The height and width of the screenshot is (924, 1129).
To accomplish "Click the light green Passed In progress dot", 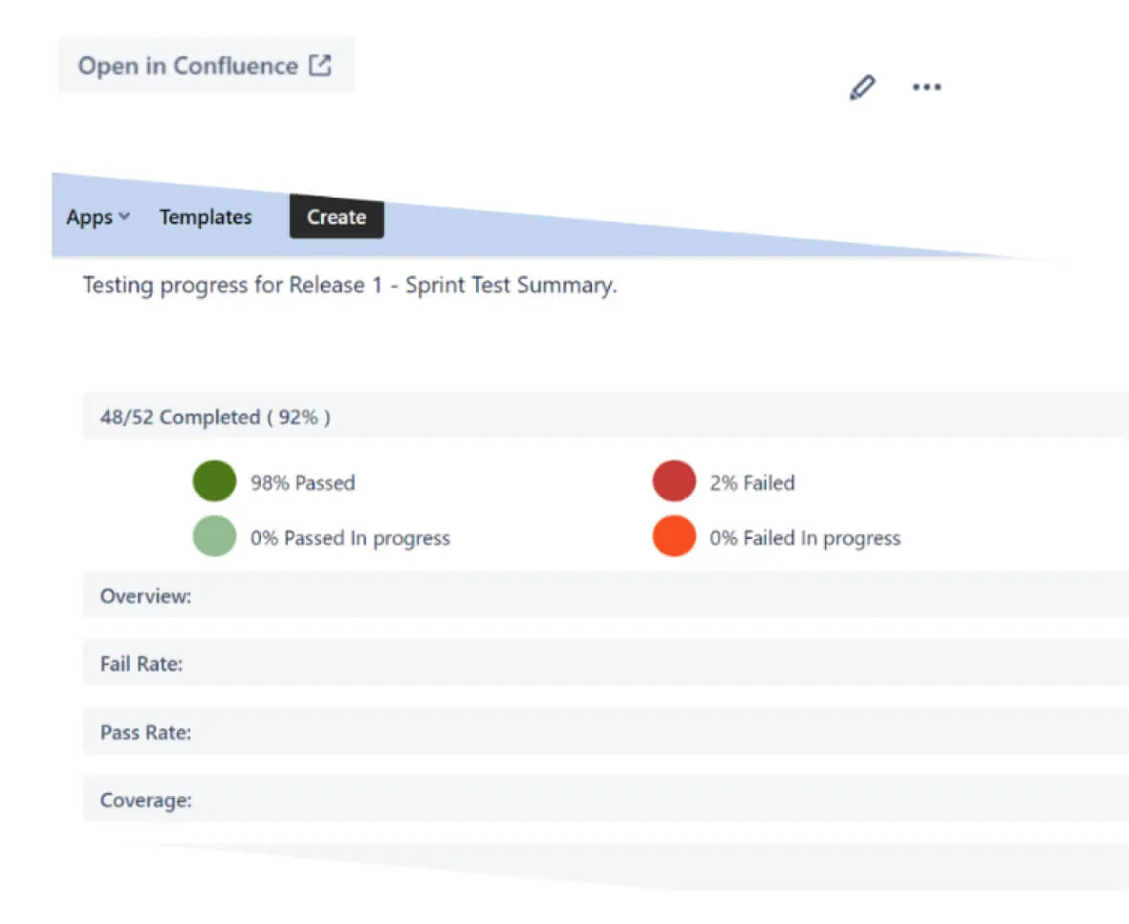I will 213,536.
